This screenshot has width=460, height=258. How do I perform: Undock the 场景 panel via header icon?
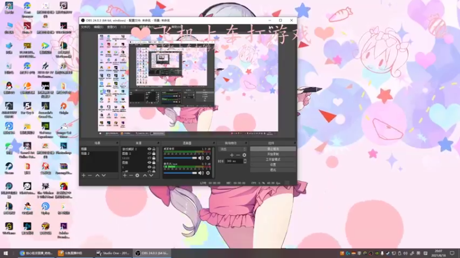pyautogui.click(x=117, y=143)
